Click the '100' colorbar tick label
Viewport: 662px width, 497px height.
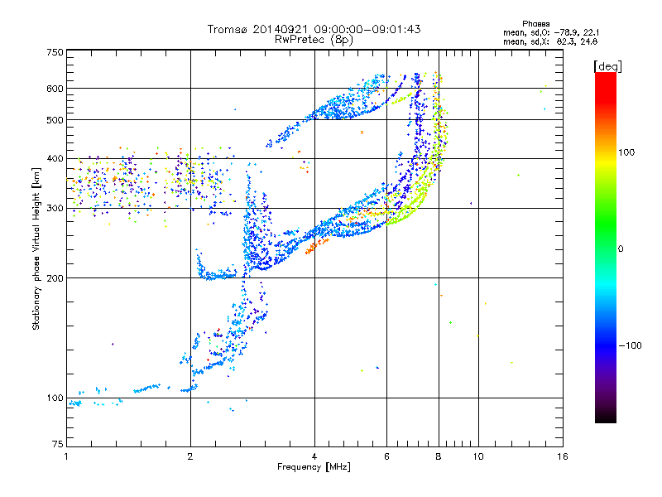626,152
